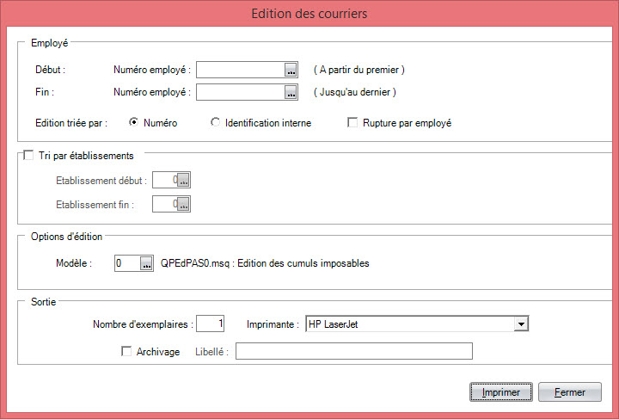Enable Rupture par employé checkbox
This screenshot has width=619, height=419.
(352, 122)
